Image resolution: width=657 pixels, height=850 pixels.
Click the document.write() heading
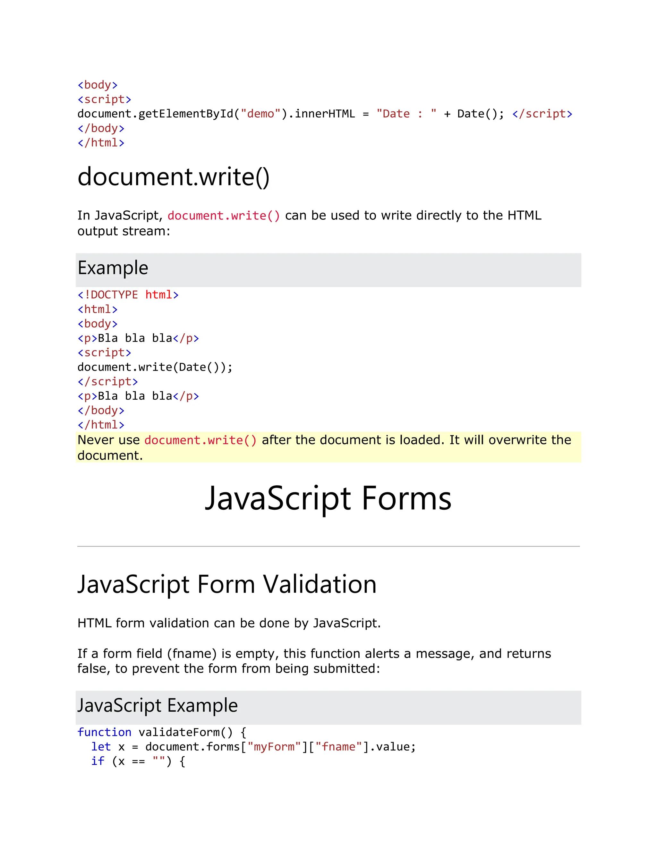(x=173, y=177)
